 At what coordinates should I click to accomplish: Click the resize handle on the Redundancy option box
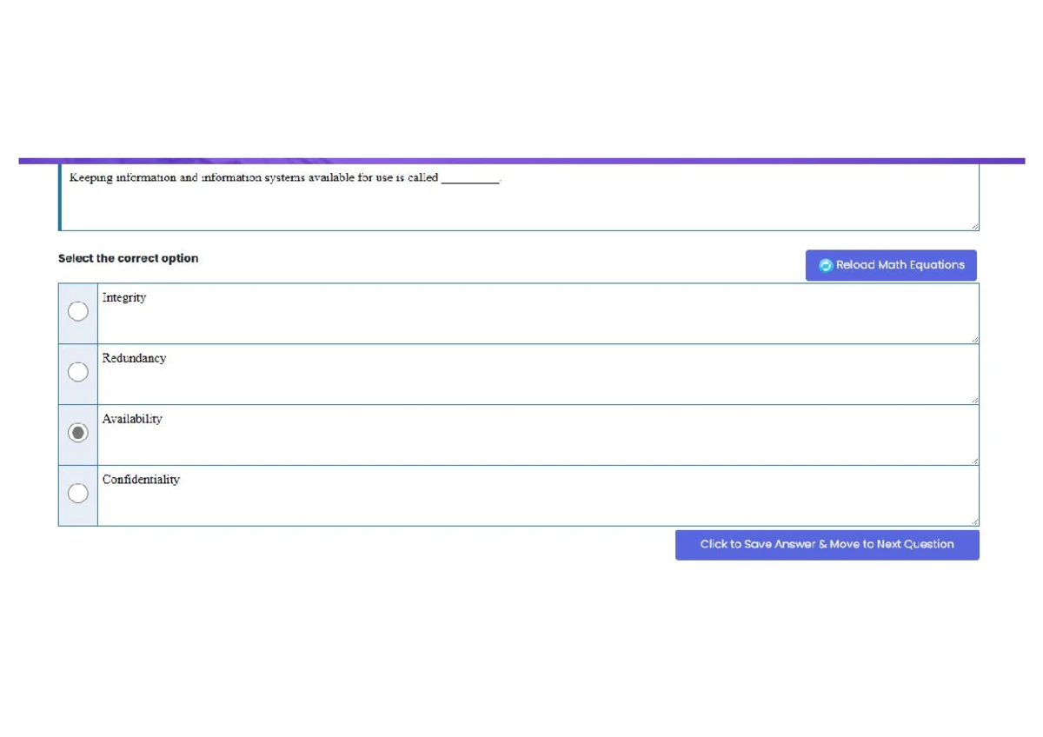tap(974, 399)
